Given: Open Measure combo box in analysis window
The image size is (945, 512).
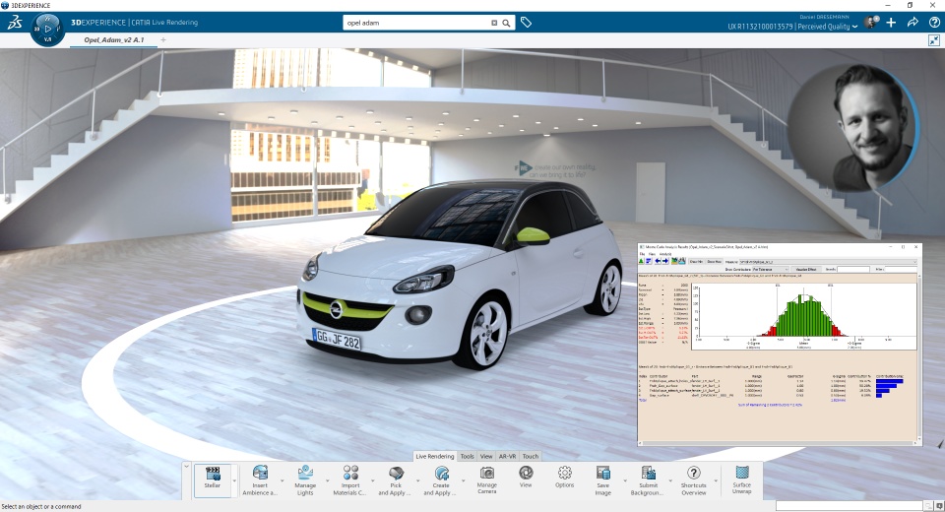Looking at the screenshot, I should [x=828, y=262].
